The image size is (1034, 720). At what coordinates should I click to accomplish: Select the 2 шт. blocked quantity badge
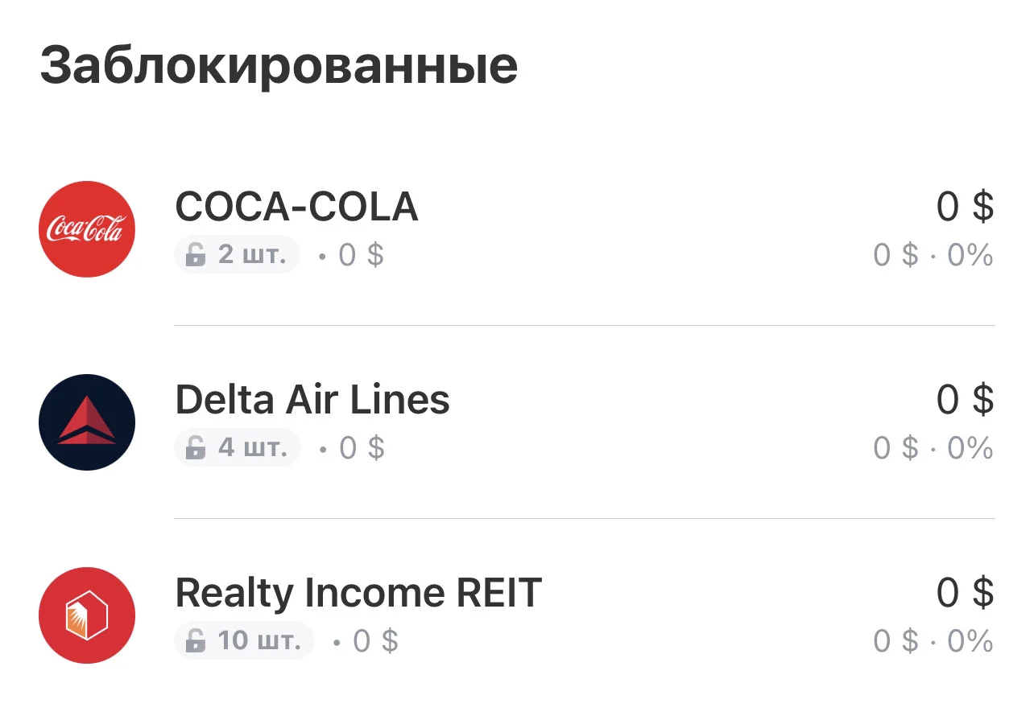(x=237, y=255)
